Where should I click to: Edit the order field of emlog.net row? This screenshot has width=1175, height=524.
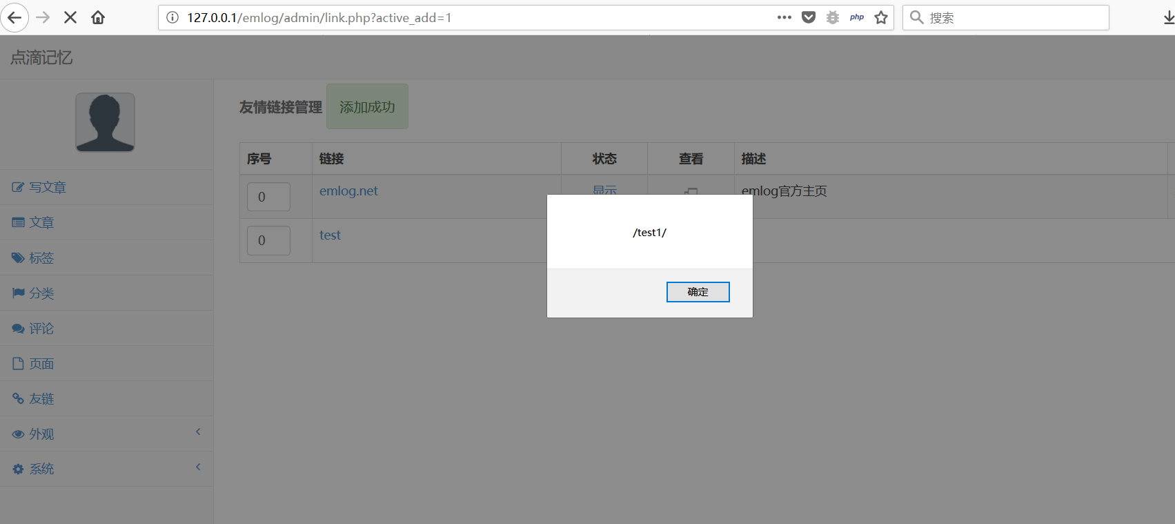coord(268,197)
